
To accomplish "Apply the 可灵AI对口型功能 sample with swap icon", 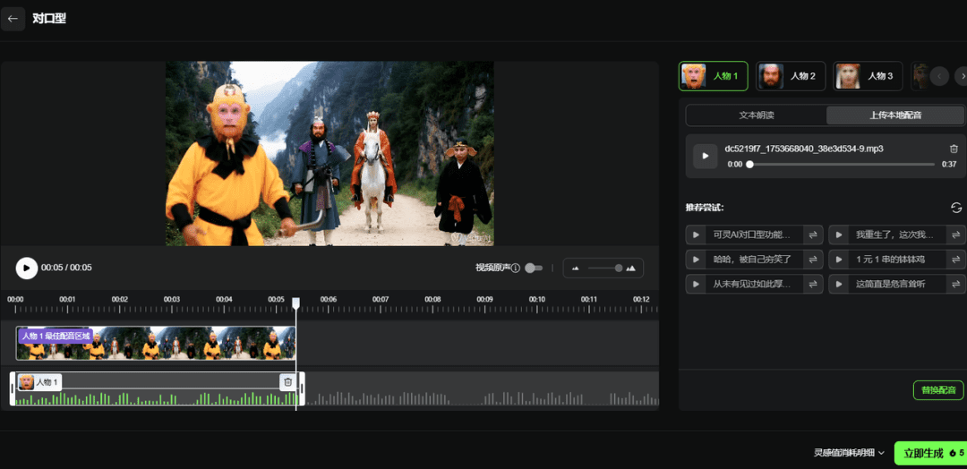I will pos(813,234).
